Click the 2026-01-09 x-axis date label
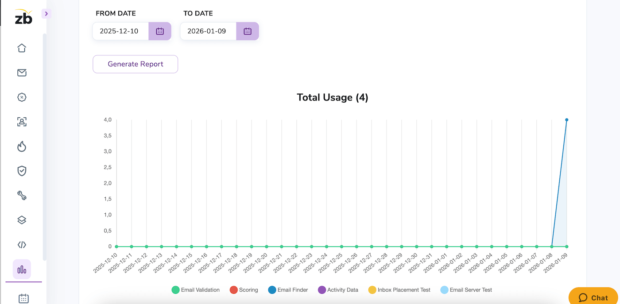 pos(556,263)
